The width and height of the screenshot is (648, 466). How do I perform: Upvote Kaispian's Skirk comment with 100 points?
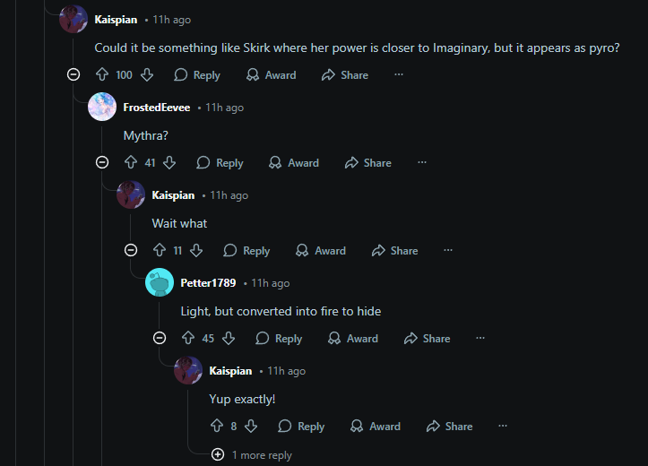tap(102, 75)
